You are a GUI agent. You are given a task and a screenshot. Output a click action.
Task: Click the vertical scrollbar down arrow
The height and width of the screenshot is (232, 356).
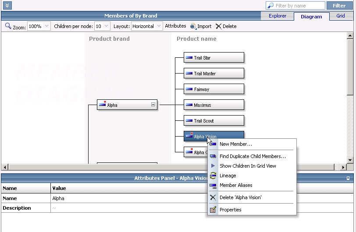coord(350,160)
